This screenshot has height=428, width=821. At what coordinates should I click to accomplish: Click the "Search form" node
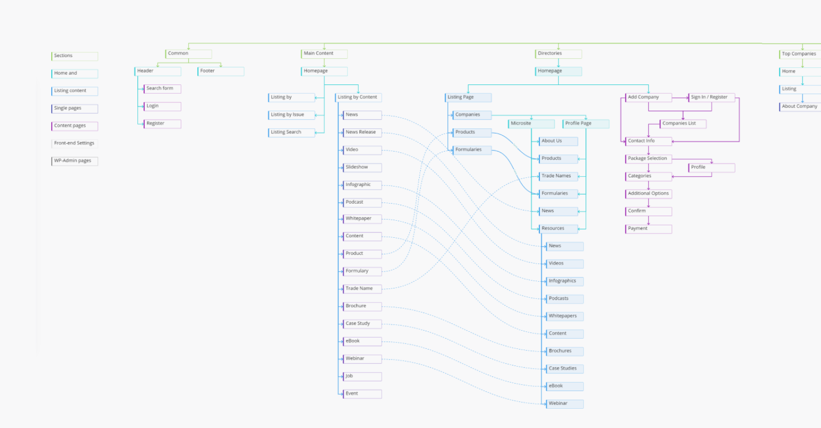coord(162,89)
